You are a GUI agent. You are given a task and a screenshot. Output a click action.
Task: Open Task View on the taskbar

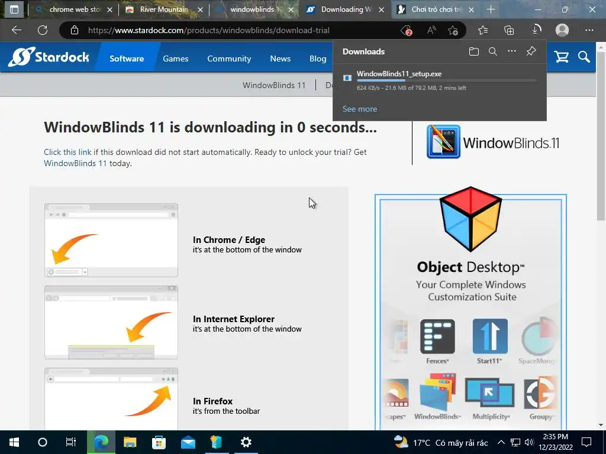point(71,442)
